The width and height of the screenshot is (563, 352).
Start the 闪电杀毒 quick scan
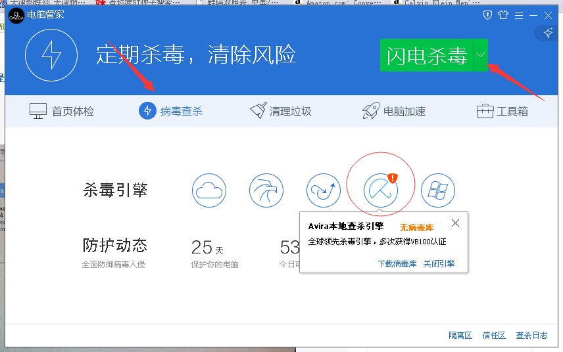coord(427,55)
